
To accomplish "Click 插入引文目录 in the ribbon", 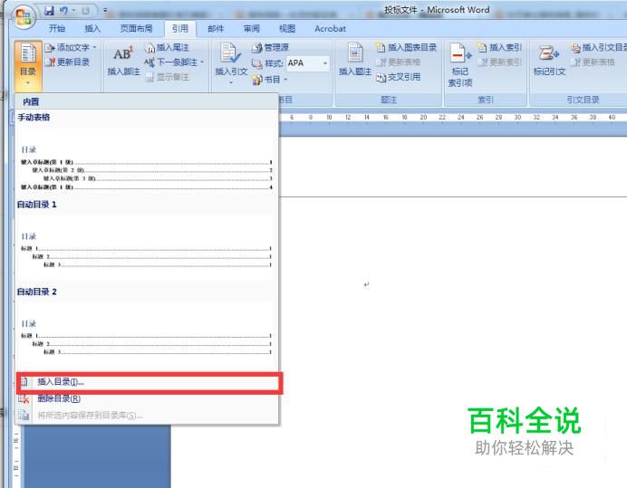I will [598, 48].
